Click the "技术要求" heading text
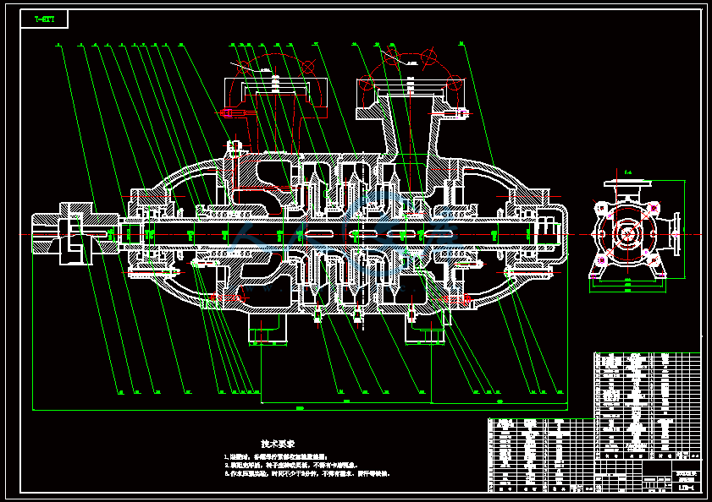 click(x=278, y=444)
